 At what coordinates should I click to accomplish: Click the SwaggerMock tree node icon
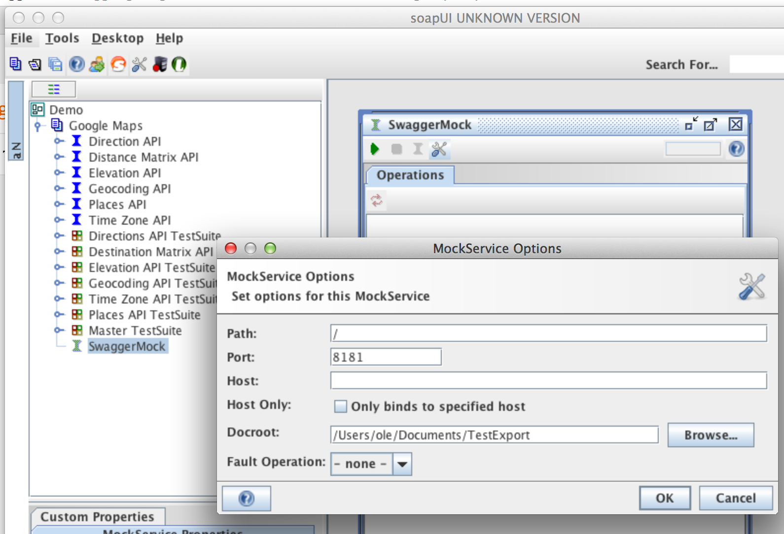click(77, 346)
